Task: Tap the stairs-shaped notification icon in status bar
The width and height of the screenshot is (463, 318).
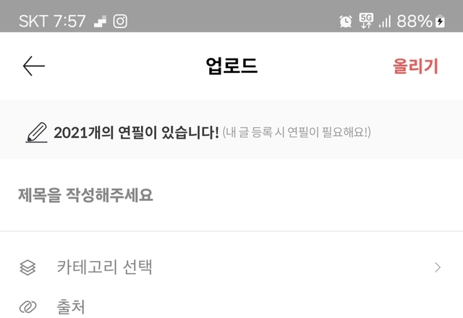Action: pos(101,22)
